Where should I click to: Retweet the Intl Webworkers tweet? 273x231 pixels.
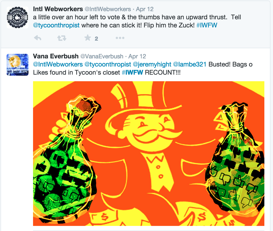[x=62, y=38]
